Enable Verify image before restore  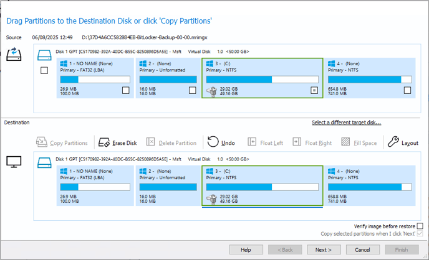click(x=420, y=226)
